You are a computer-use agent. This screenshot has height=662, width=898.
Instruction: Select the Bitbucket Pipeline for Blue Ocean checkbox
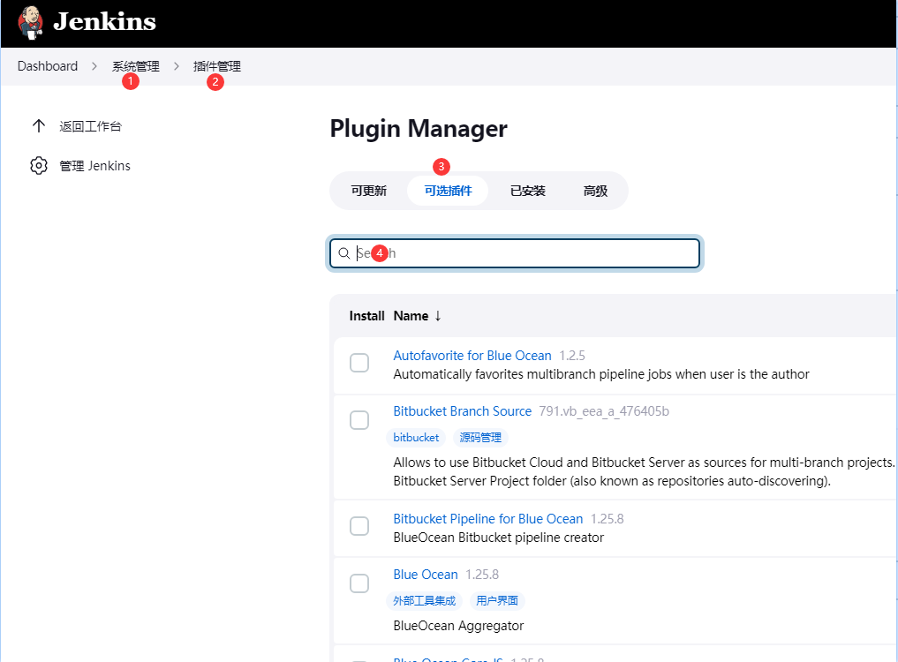pos(359,526)
